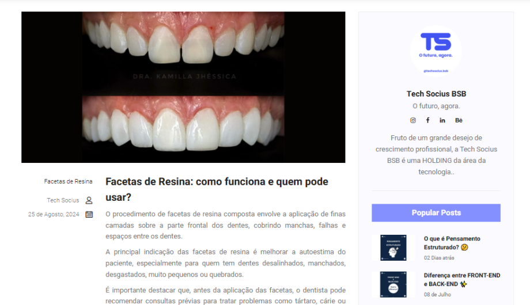
Task: Click the Tech Socius BSB profile name
Action: pyautogui.click(x=436, y=94)
